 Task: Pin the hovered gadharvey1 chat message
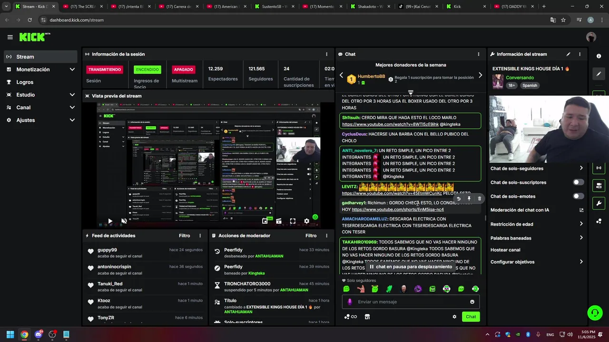click(469, 199)
